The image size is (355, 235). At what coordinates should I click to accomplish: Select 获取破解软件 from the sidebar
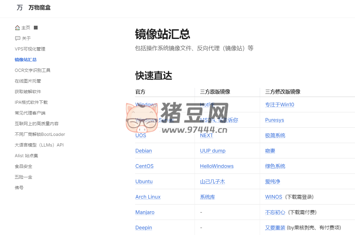pyautogui.click(x=28, y=92)
